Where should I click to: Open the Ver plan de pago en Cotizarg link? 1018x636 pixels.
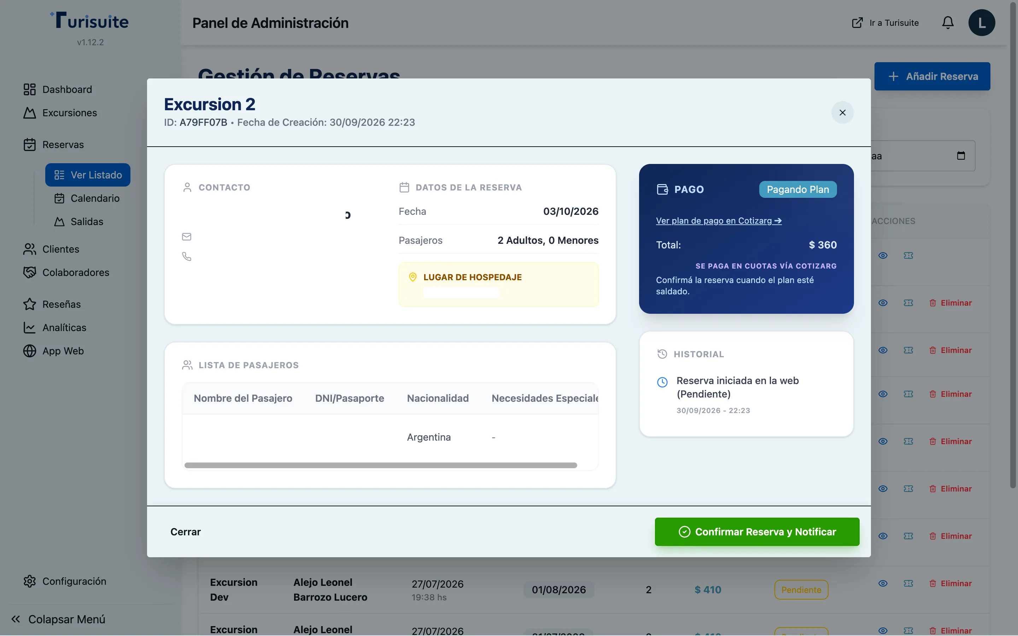719,220
